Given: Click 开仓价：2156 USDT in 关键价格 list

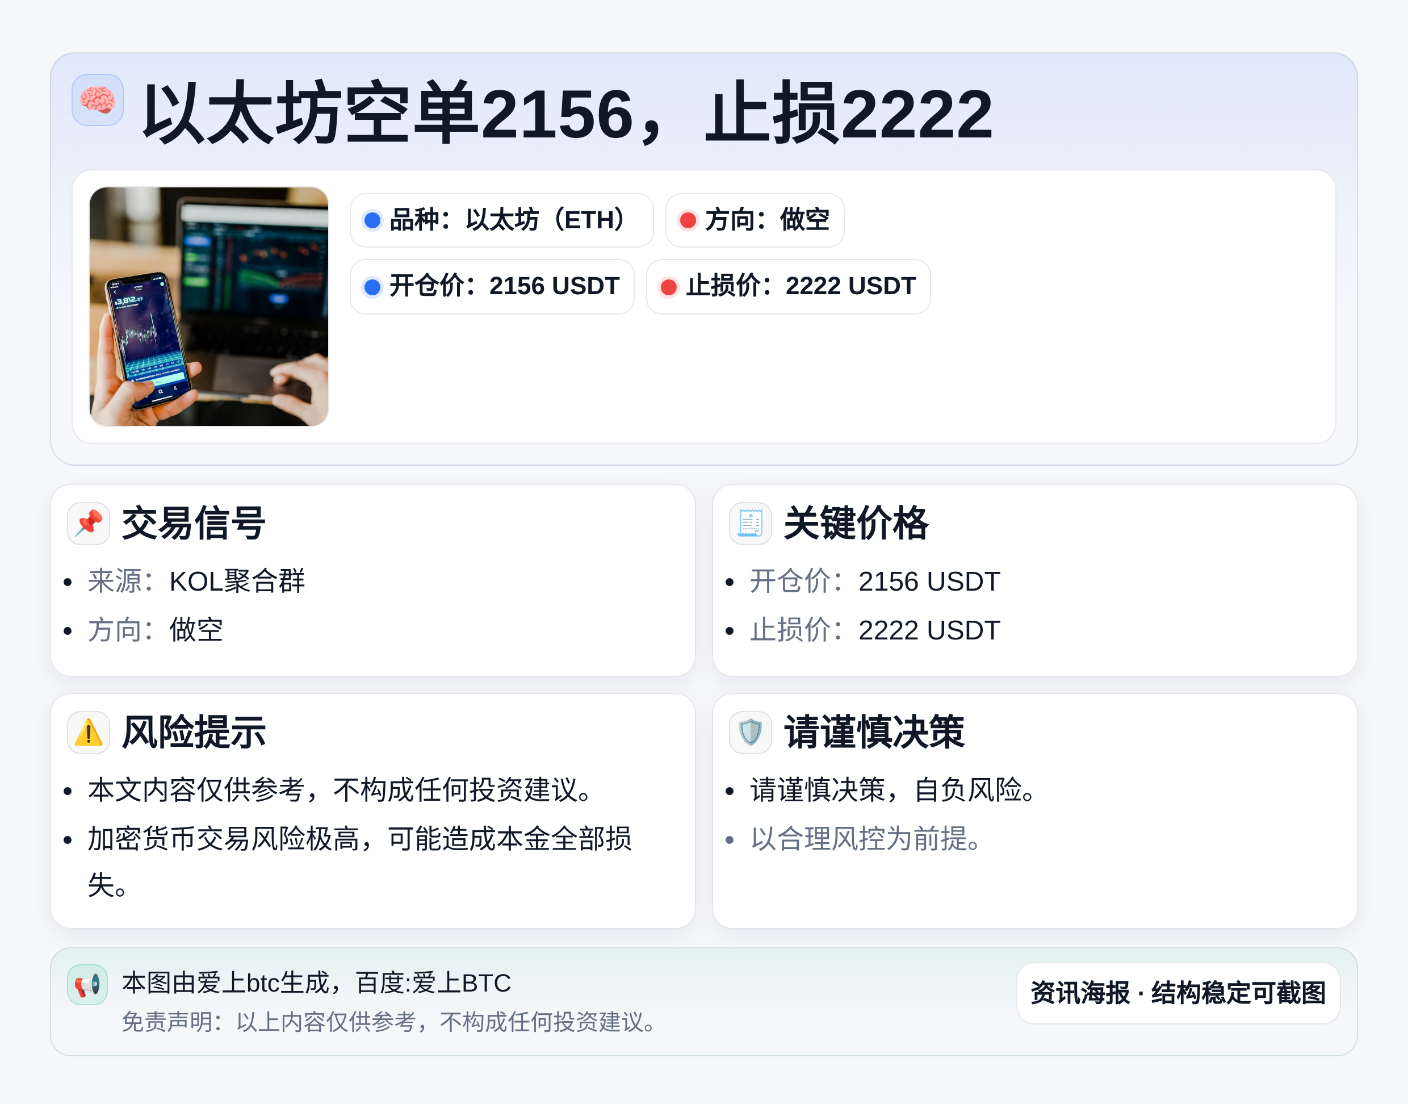Looking at the screenshot, I should coord(875,581).
